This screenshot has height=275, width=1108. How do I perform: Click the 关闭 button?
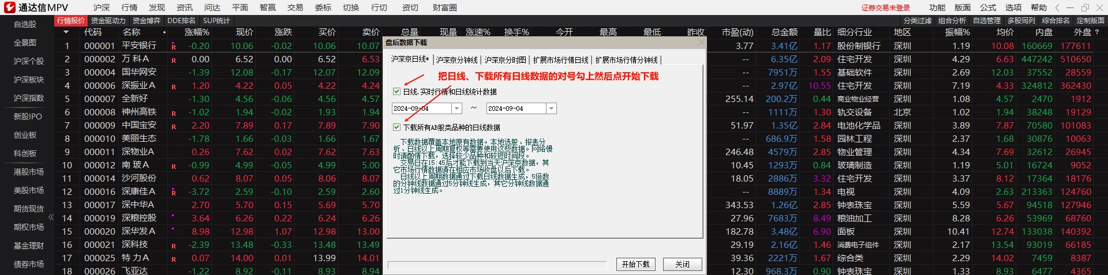(x=682, y=264)
